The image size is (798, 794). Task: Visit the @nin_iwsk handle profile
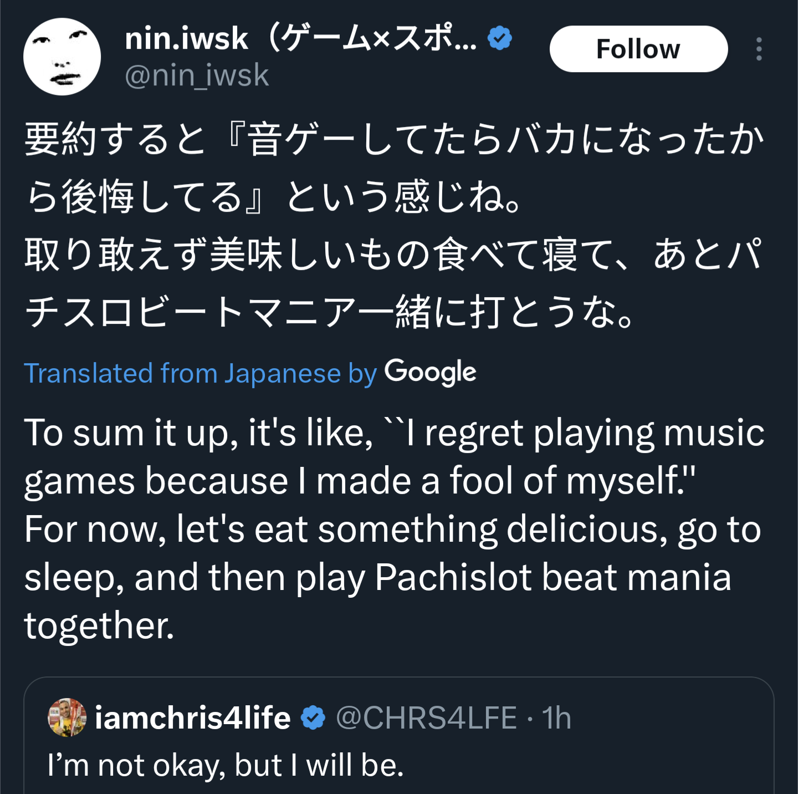pos(197,75)
